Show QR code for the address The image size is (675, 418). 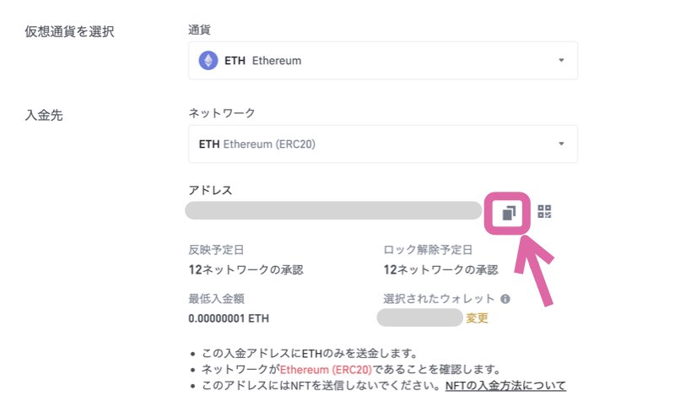point(544,212)
